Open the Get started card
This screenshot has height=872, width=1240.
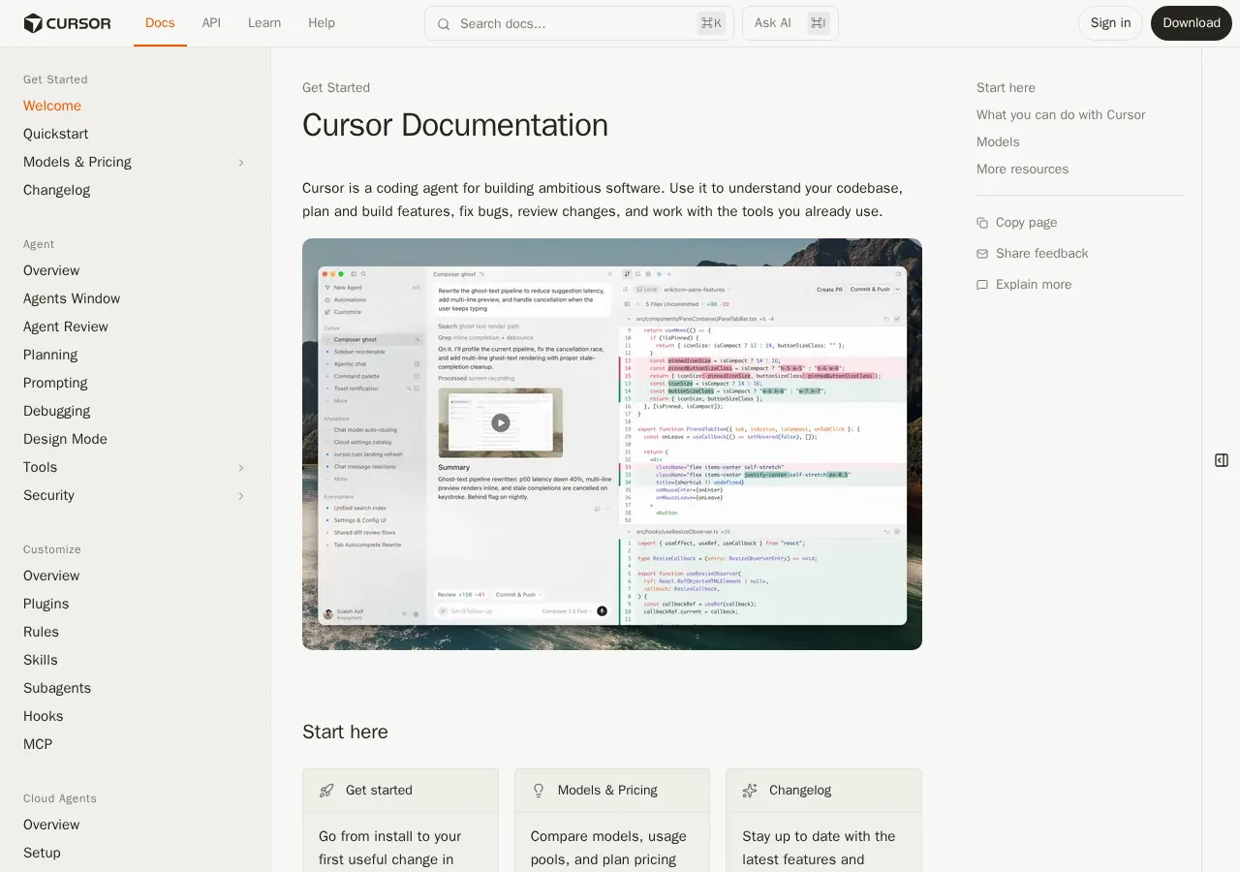pyautogui.click(x=400, y=821)
